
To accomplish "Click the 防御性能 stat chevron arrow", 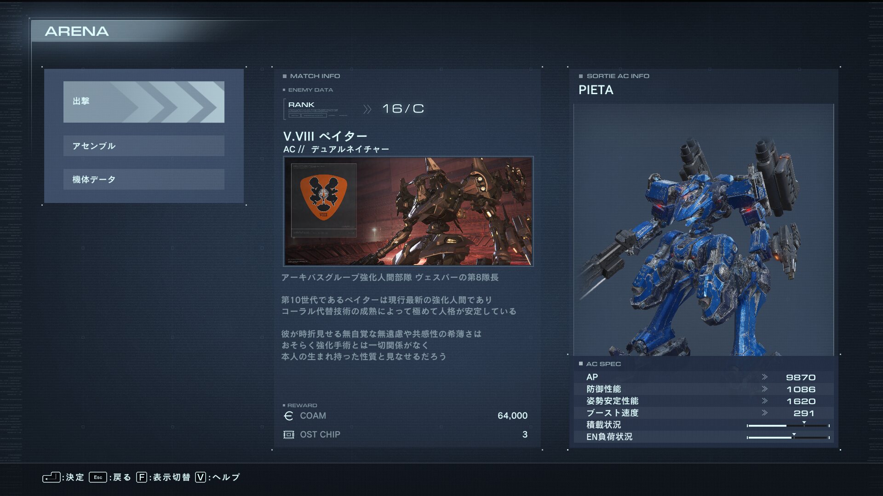I will click(x=764, y=389).
